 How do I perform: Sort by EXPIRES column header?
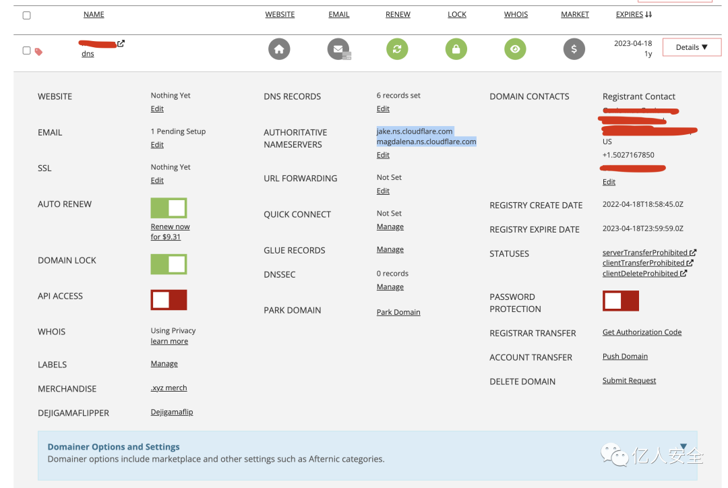click(630, 14)
